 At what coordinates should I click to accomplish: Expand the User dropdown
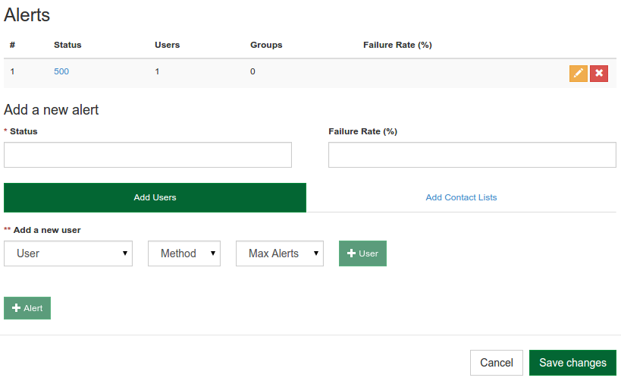point(68,253)
